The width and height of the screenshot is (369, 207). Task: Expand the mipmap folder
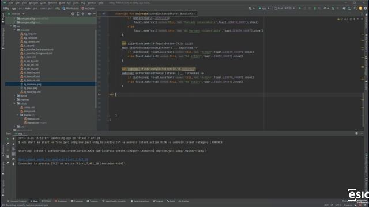click(x=14, y=99)
